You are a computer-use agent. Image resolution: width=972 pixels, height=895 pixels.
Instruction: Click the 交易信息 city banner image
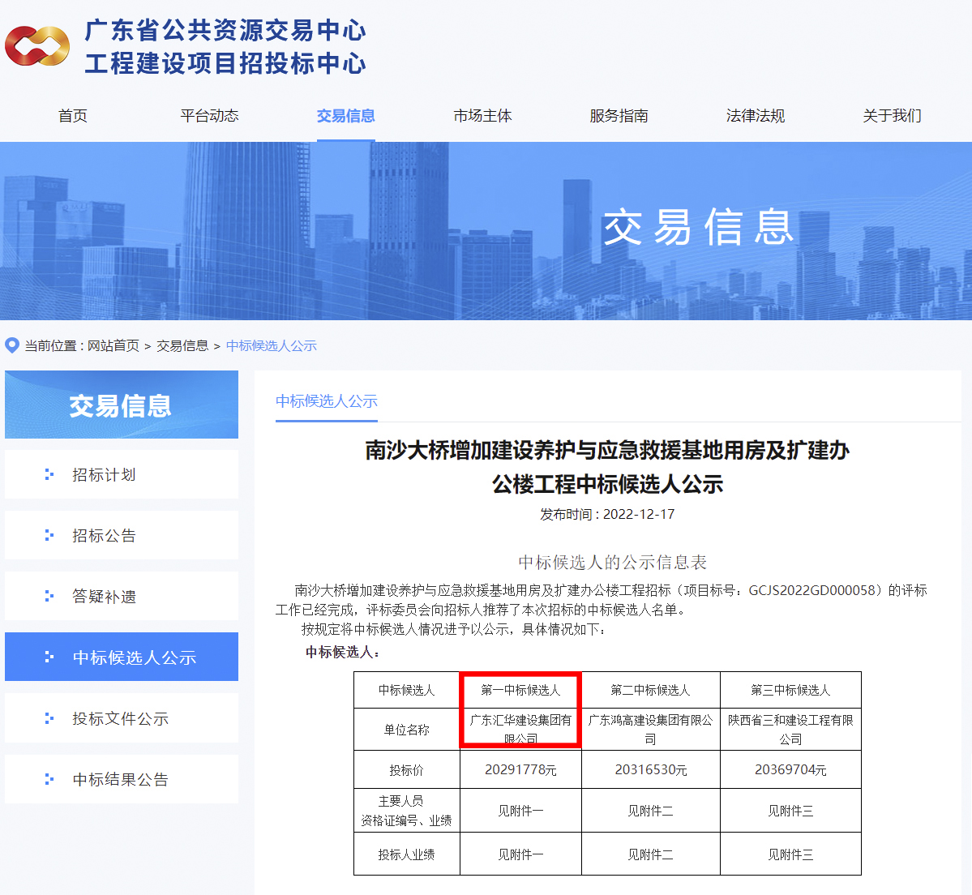[x=486, y=231]
